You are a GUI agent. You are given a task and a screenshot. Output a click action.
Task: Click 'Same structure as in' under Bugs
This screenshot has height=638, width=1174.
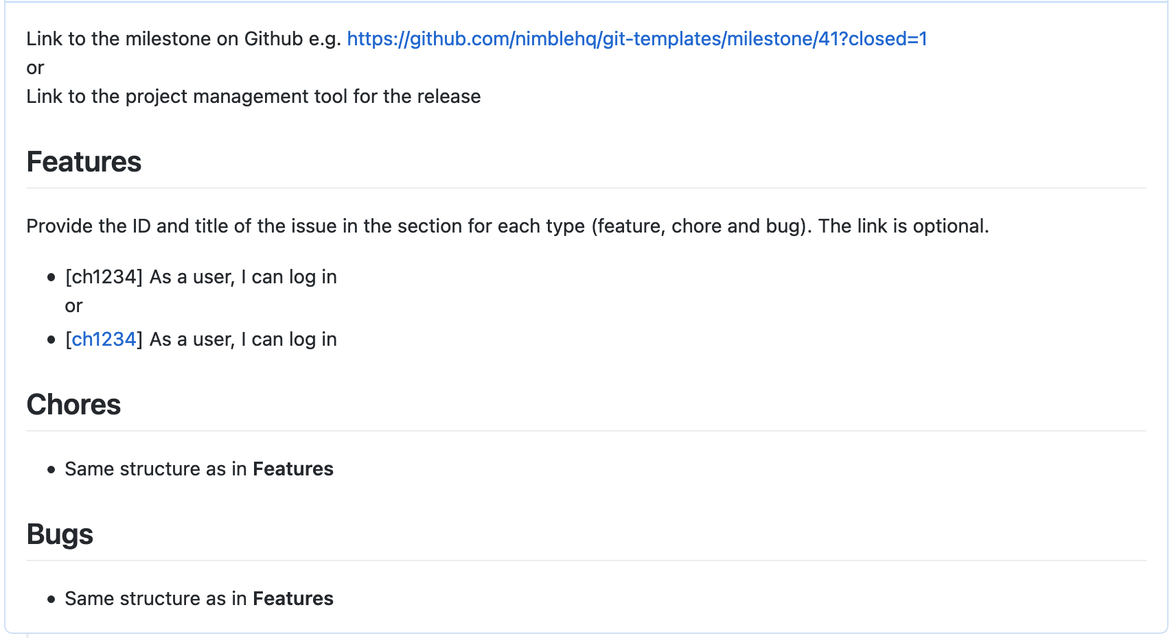[156, 599]
